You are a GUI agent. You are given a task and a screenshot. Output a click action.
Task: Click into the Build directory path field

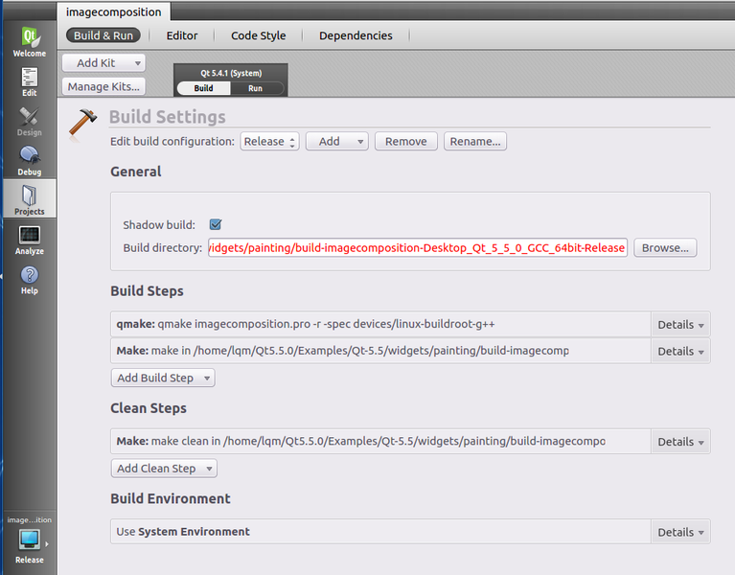point(416,248)
